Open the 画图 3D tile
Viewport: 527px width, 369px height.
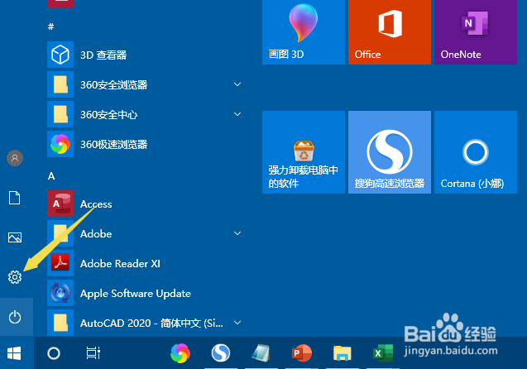pyautogui.click(x=304, y=32)
